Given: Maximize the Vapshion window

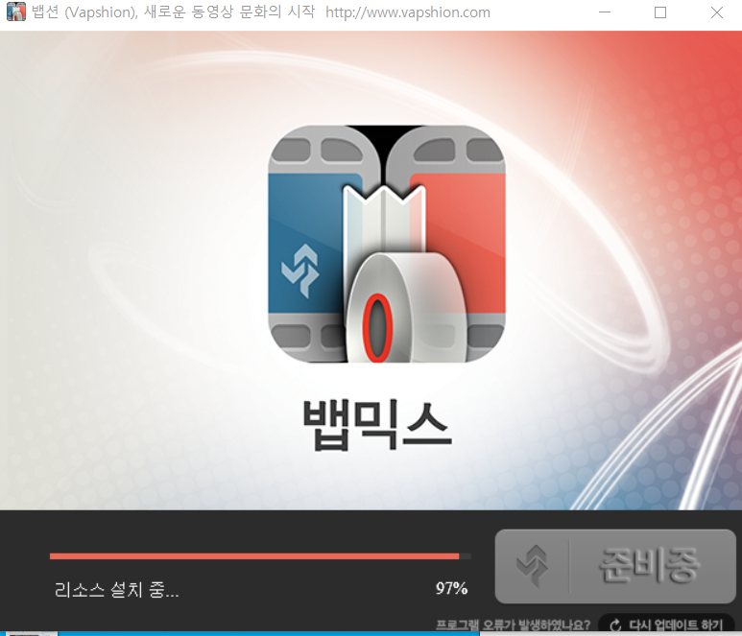Looking at the screenshot, I should click(660, 12).
